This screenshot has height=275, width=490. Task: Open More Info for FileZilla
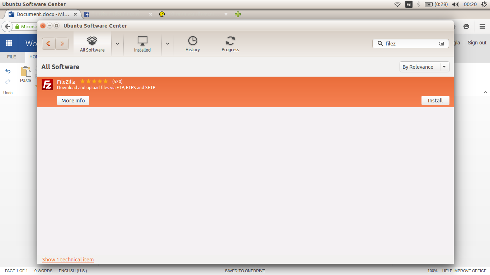tap(73, 101)
